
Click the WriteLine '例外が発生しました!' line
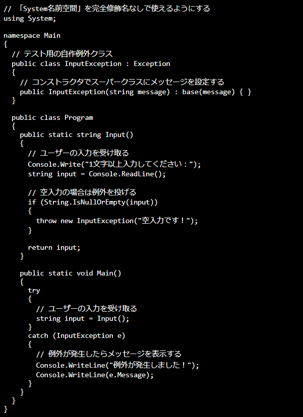pos(117,366)
